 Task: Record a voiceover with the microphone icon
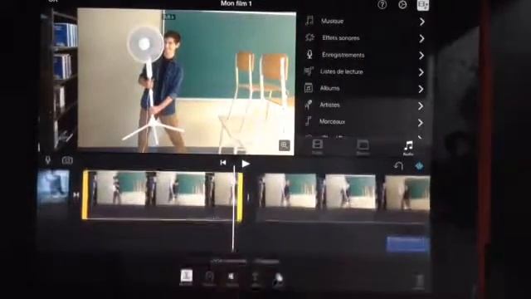(48, 160)
